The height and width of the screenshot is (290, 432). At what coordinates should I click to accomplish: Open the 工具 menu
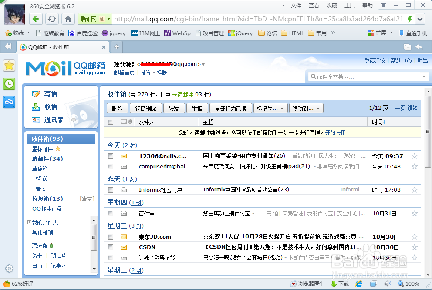click(349, 5)
